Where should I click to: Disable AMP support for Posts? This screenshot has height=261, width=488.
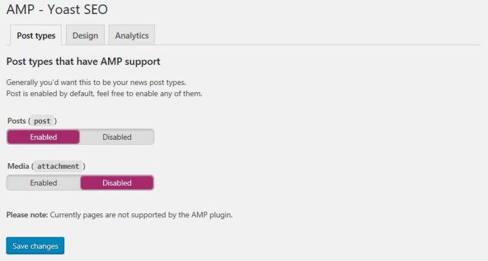[117, 137]
